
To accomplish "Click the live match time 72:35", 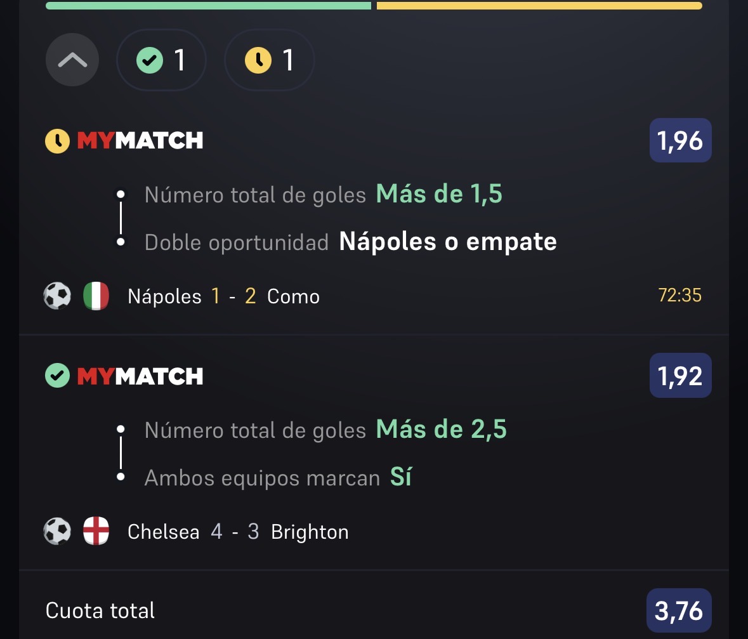I will pyautogui.click(x=679, y=296).
